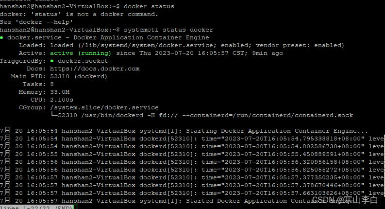Click 'Docker Application Container Engine' title text
385x209 pixels.
141,37
